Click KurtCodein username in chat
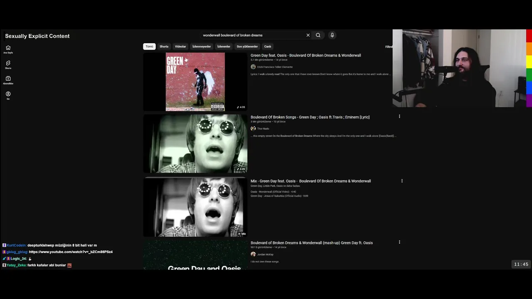Screen dimensions: 532x299 (16, 245)
